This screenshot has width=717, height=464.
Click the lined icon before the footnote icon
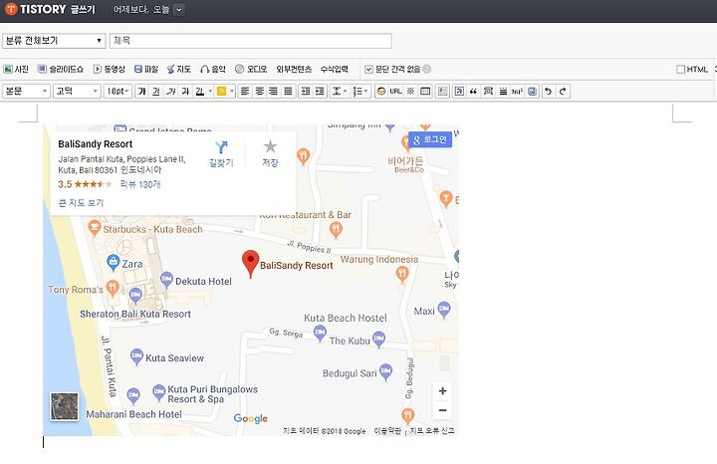click(503, 92)
